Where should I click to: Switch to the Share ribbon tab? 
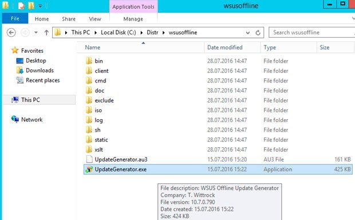pyautogui.click(x=69, y=19)
